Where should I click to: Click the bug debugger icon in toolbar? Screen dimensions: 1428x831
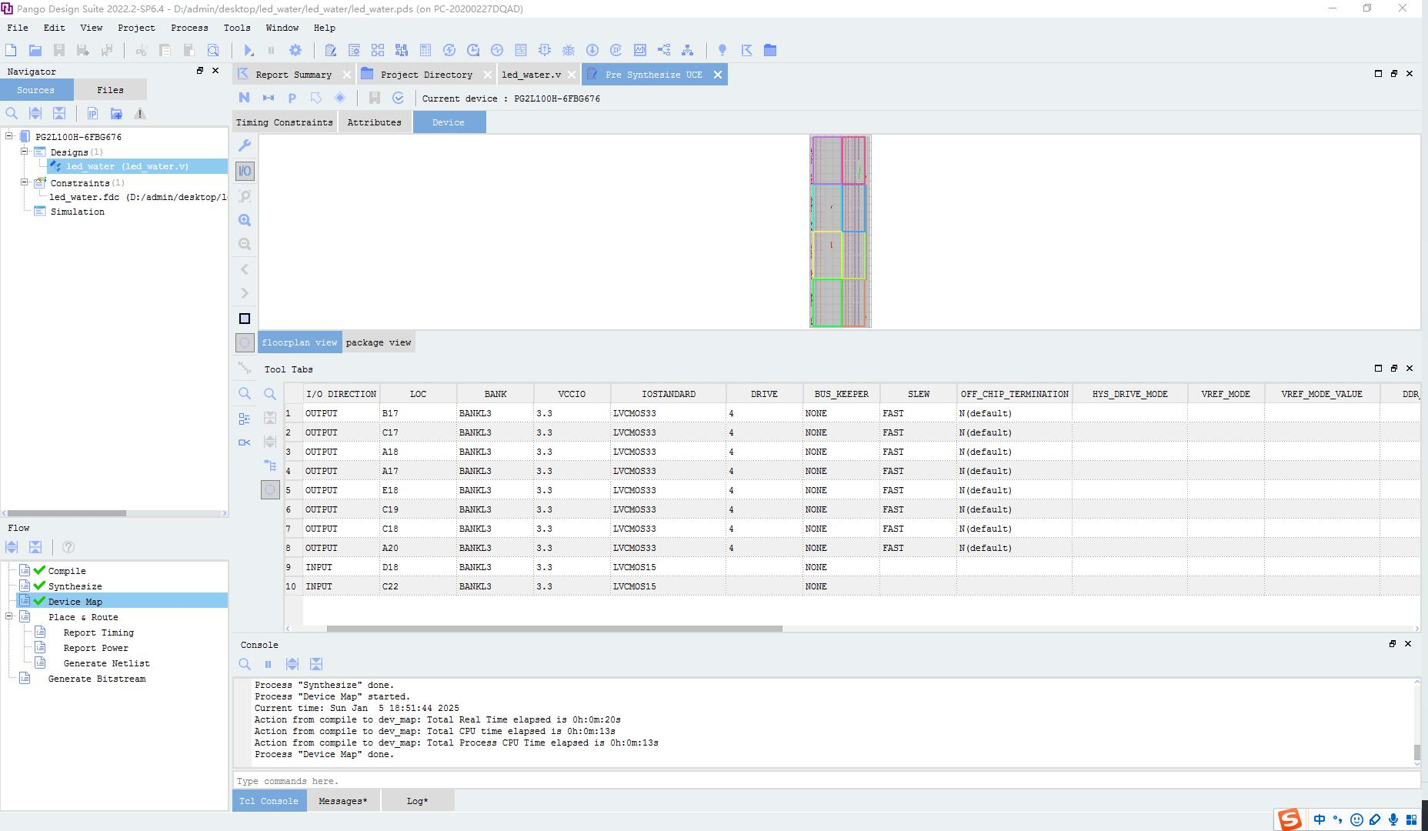click(x=569, y=50)
